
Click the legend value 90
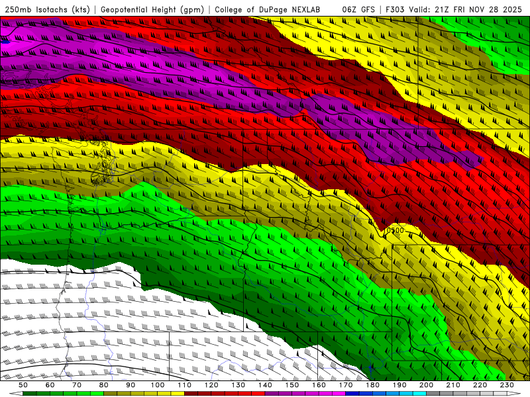tap(131, 385)
